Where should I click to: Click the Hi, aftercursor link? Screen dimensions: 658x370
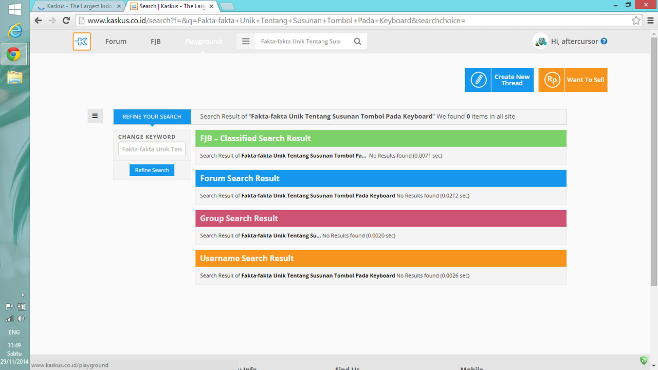coord(574,42)
